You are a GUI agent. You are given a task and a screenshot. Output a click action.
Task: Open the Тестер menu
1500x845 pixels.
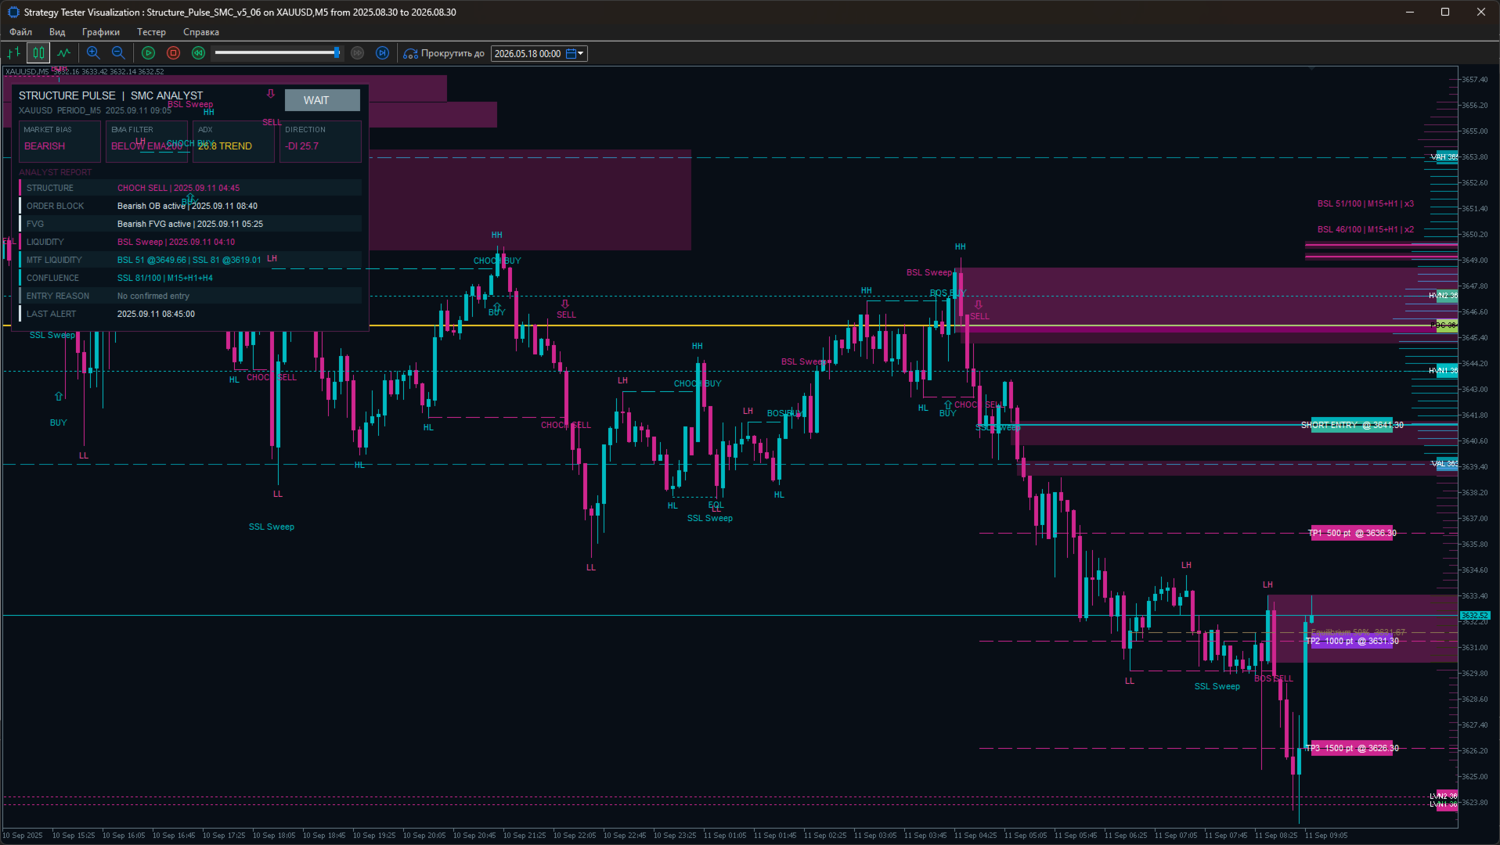(151, 32)
